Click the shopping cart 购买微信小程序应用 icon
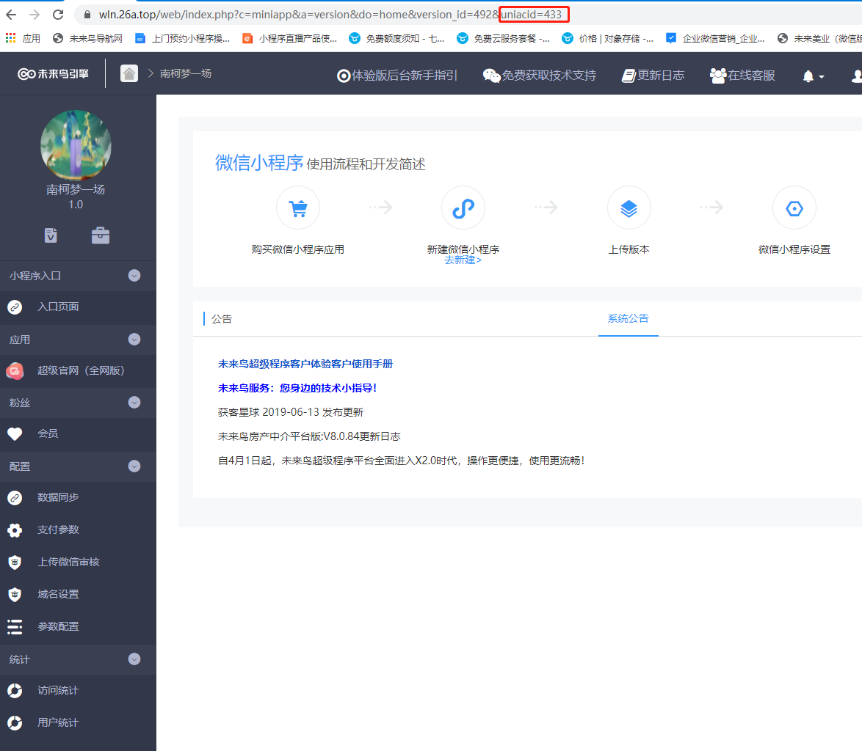The width and height of the screenshot is (862, 751). (x=298, y=208)
